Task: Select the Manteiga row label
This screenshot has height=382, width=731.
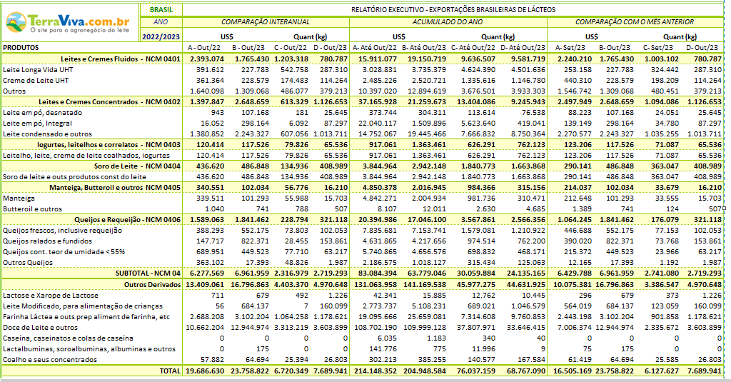Action: pos(20,198)
